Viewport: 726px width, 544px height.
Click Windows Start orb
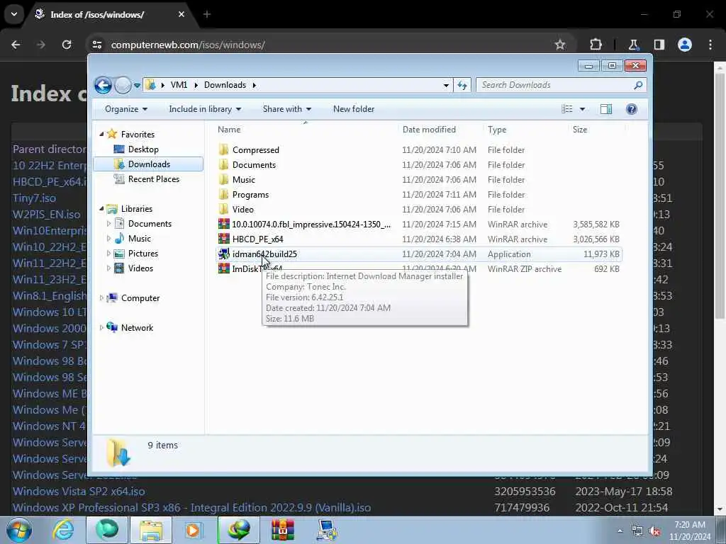[18, 530]
